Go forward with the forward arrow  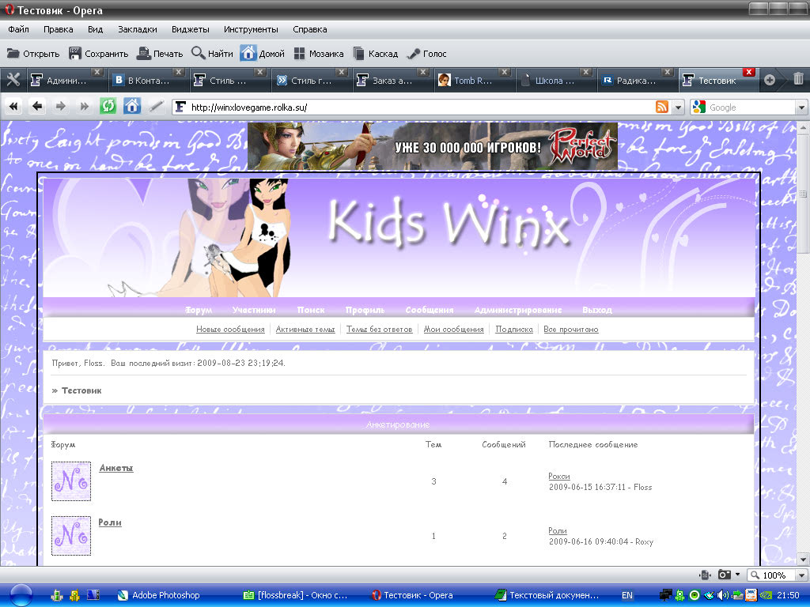(x=60, y=107)
